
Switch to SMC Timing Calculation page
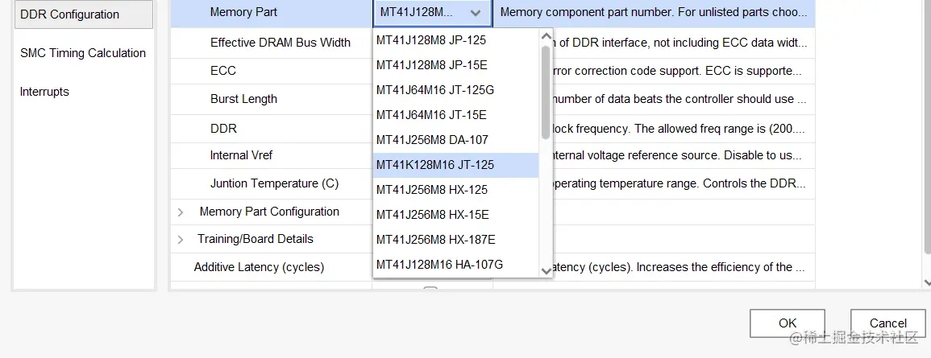click(x=83, y=53)
